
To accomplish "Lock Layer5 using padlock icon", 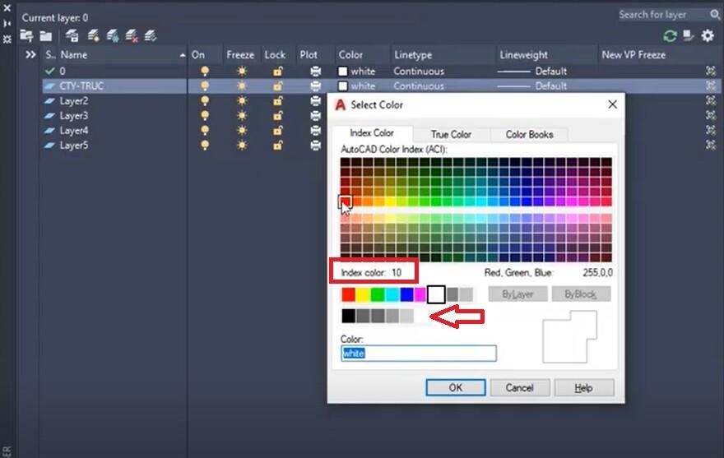I will 277,145.
